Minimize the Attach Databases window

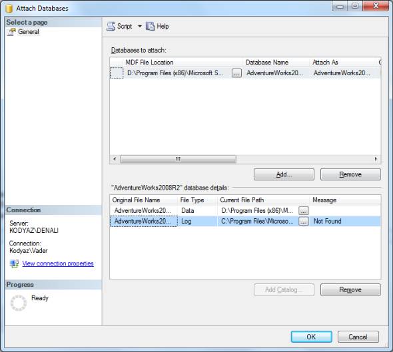pos(340,6)
